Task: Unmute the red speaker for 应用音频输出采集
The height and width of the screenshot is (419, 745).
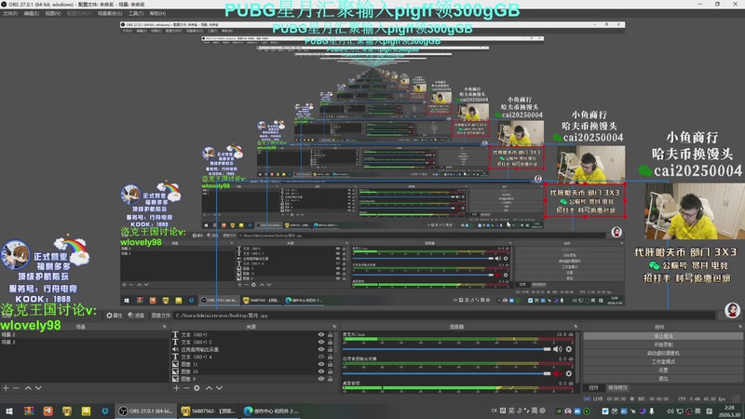Action: pos(557,373)
